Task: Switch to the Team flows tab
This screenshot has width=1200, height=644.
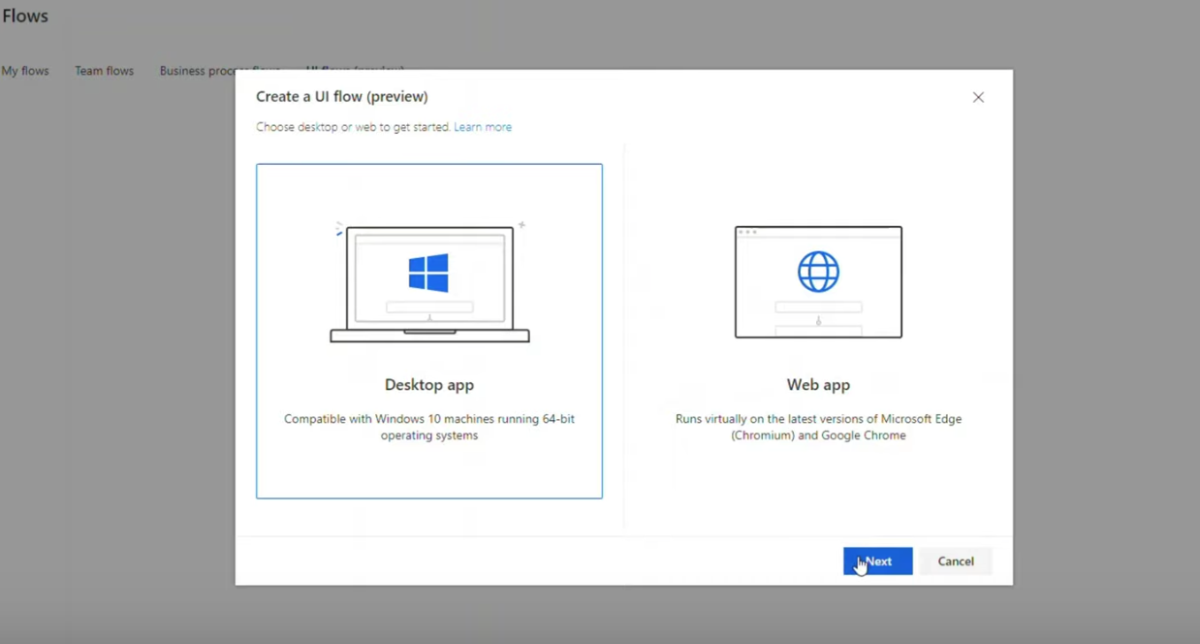Action: pos(105,71)
